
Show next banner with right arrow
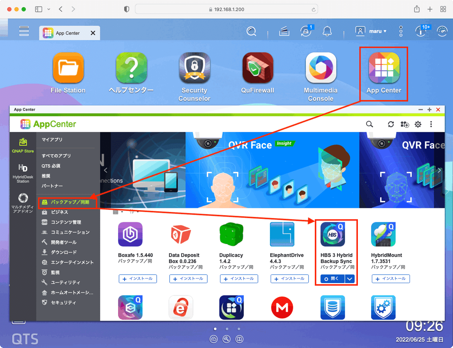point(439,170)
